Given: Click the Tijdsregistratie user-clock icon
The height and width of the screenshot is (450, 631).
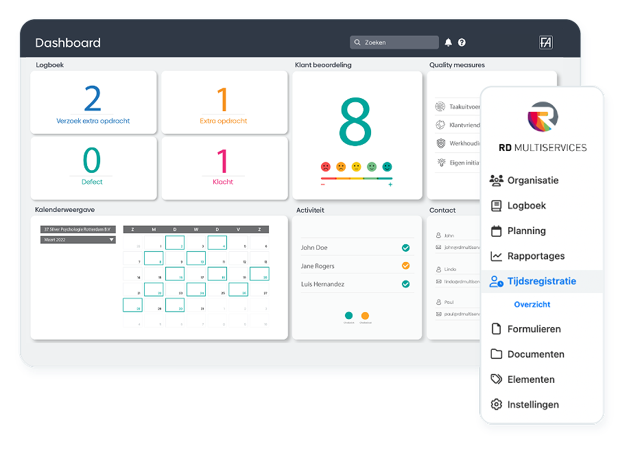Looking at the screenshot, I should point(496,281).
